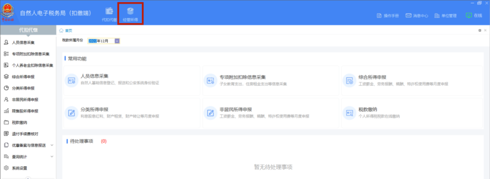This screenshot has width=490, height=179.
Task: Open 单位管理 in the header
Action: (x=446, y=15)
